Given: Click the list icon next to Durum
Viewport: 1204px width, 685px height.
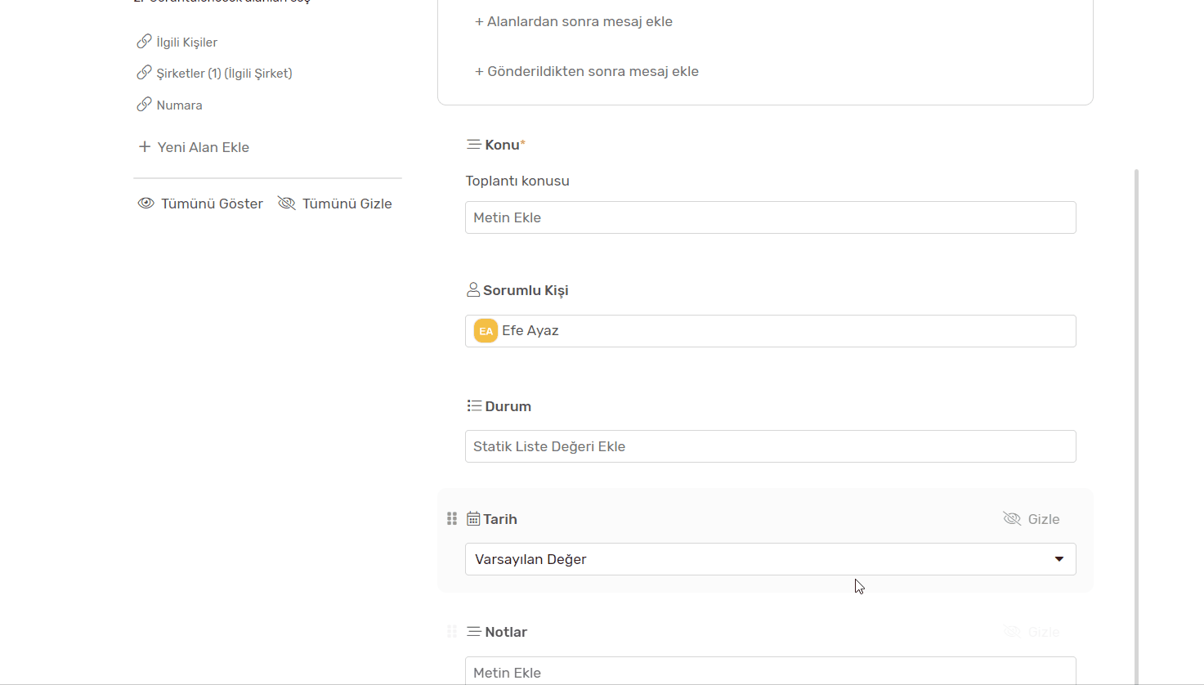Looking at the screenshot, I should click(474, 405).
